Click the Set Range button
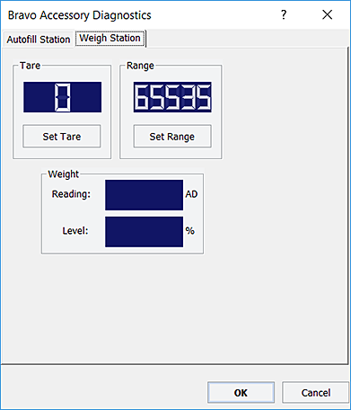 172,137
